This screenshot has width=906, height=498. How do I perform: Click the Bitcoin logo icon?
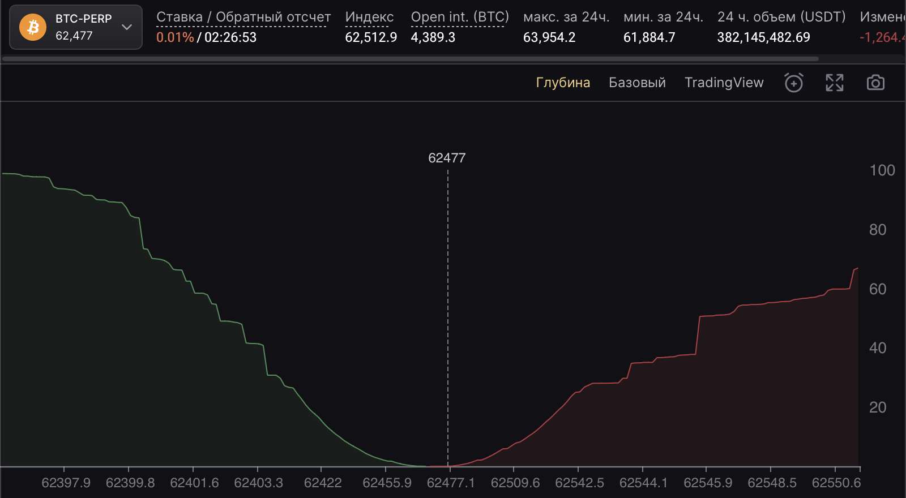pyautogui.click(x=33, y=27)
